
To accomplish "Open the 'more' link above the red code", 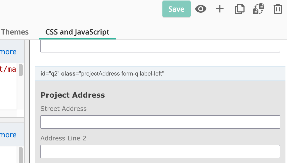I will click(8, 52).
